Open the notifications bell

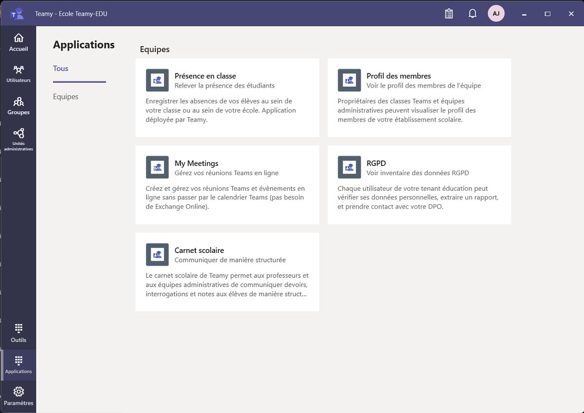tap(472, 14)
